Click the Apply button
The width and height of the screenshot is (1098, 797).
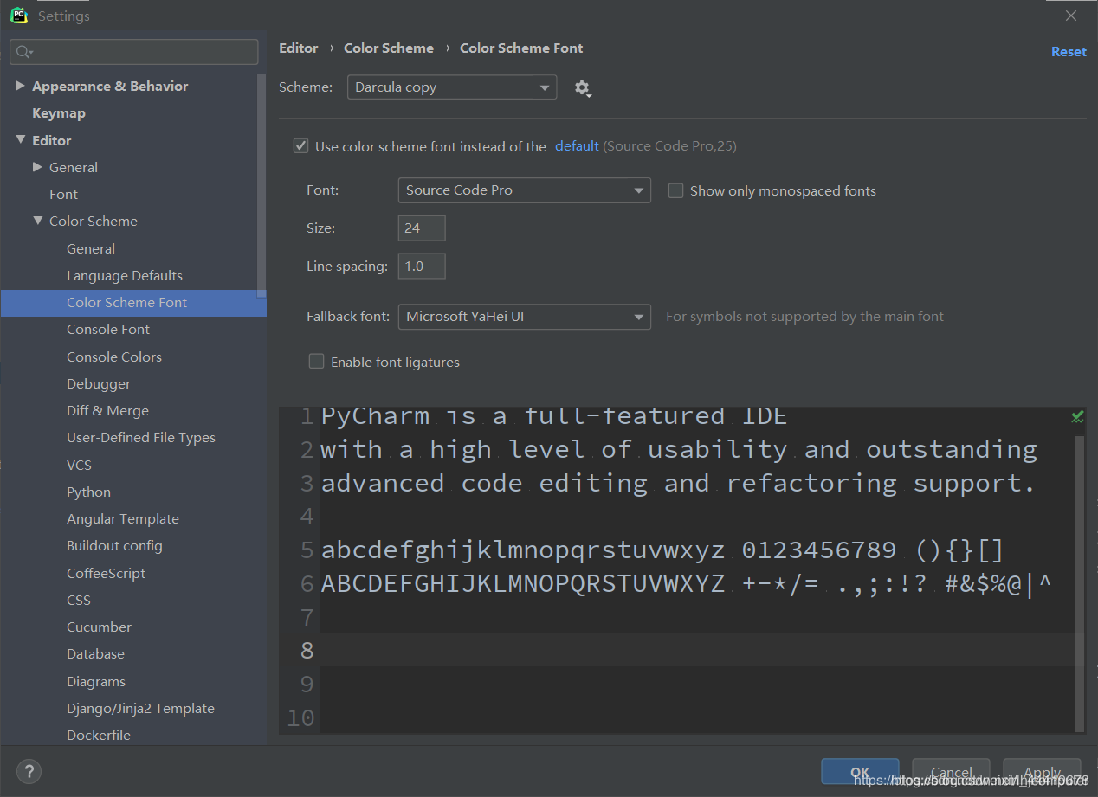pos(1042,773)
